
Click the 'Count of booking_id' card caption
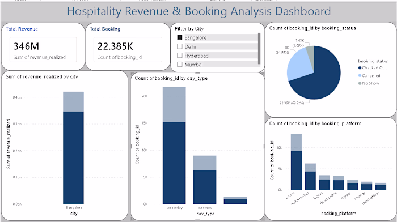tap(120, 57)
